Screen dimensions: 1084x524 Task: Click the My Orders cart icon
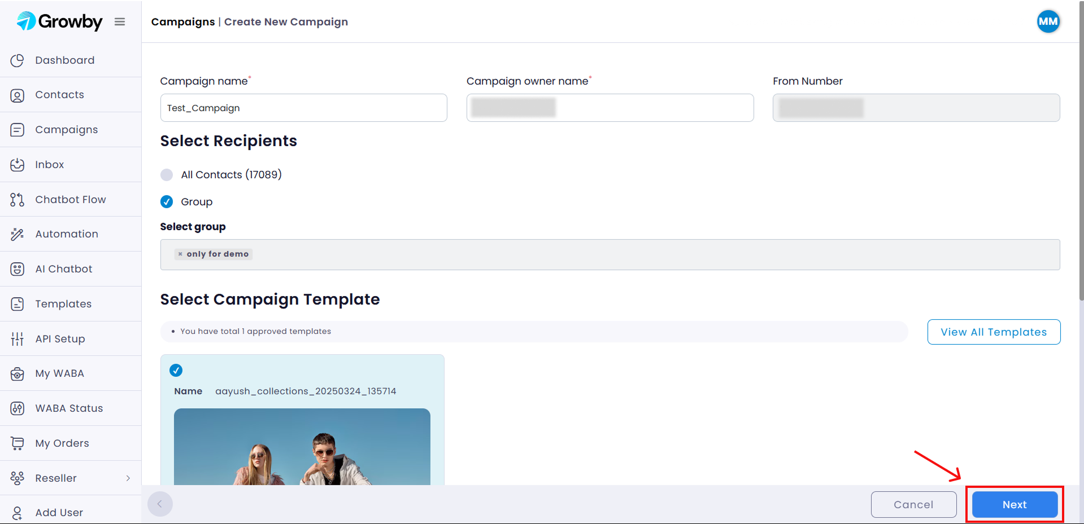18,443
